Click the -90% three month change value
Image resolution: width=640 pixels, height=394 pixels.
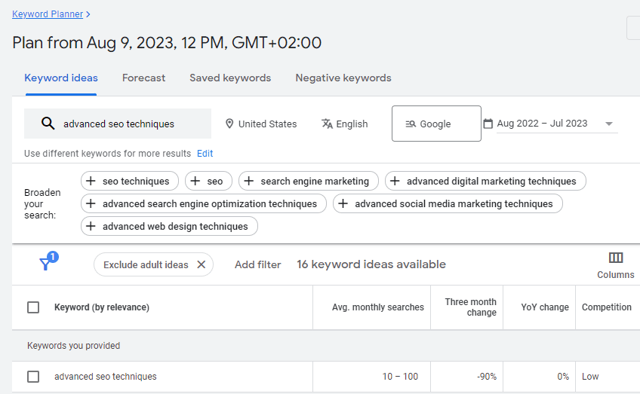tap(487, 377)
